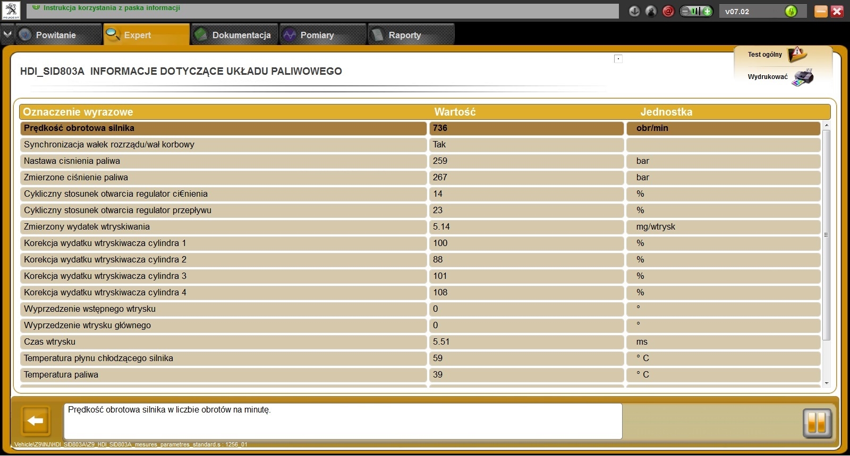Screen dimensions: 850x456
Task: Go to the Pomiary tab
Action: tap(323, 34)
